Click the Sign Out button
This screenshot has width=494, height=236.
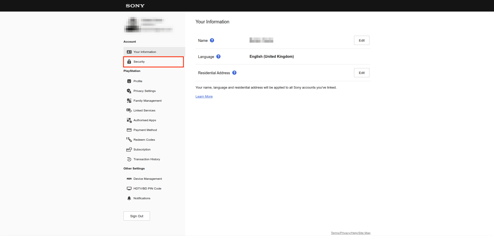[x=137, y=216]
